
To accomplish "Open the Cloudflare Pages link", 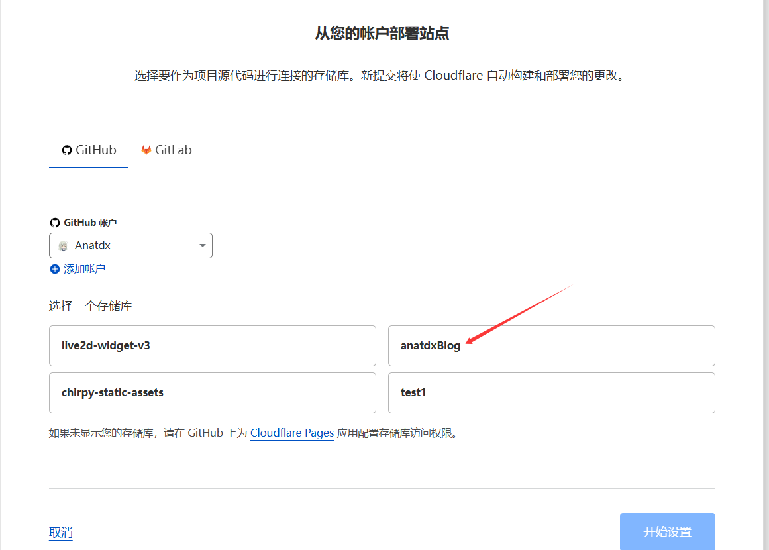I will click(291, 433).
